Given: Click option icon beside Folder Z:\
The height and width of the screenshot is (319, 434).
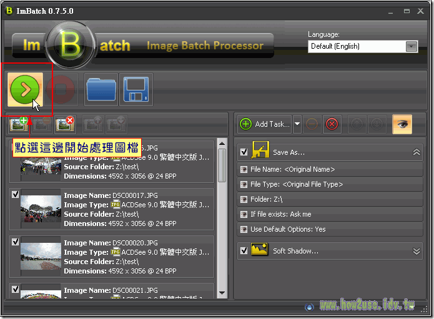Looking at the screenshot, I should (x=244, y=200).
